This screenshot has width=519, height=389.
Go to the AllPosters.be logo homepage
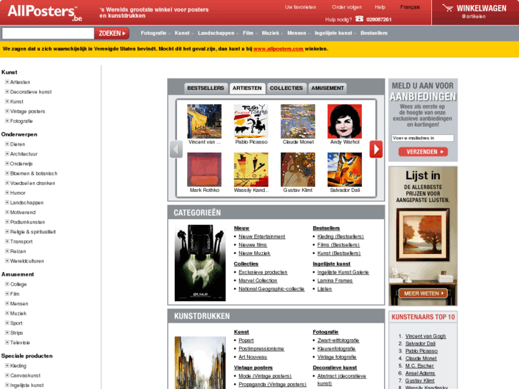45,13
